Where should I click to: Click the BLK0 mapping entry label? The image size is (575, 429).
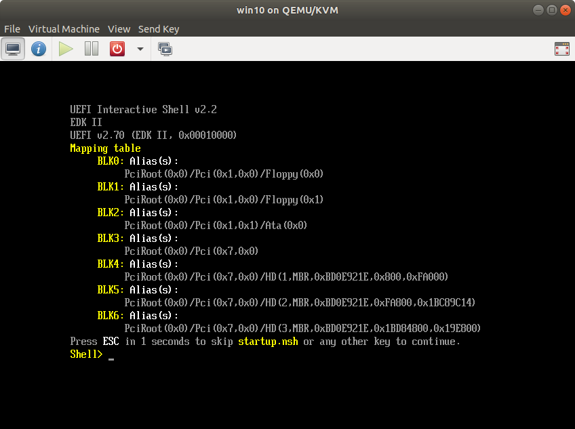(110, 161)
